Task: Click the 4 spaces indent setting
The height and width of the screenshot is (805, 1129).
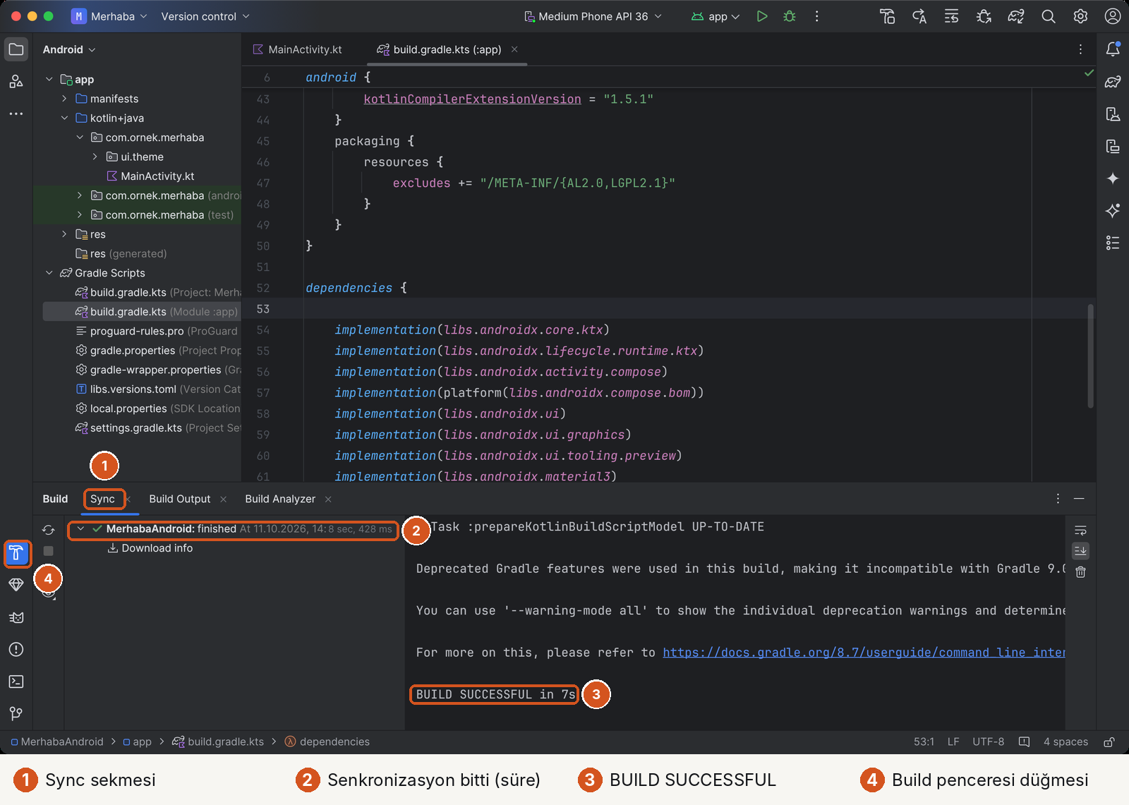Action: (x=1065, y=742)
